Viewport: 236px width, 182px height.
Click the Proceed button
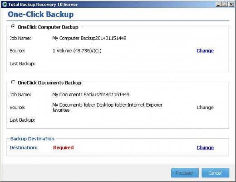coord(185,173)
